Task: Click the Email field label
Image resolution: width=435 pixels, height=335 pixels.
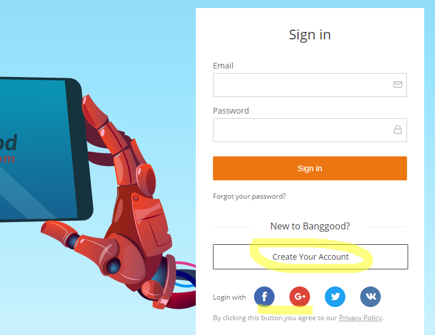Action: [223, 66]
